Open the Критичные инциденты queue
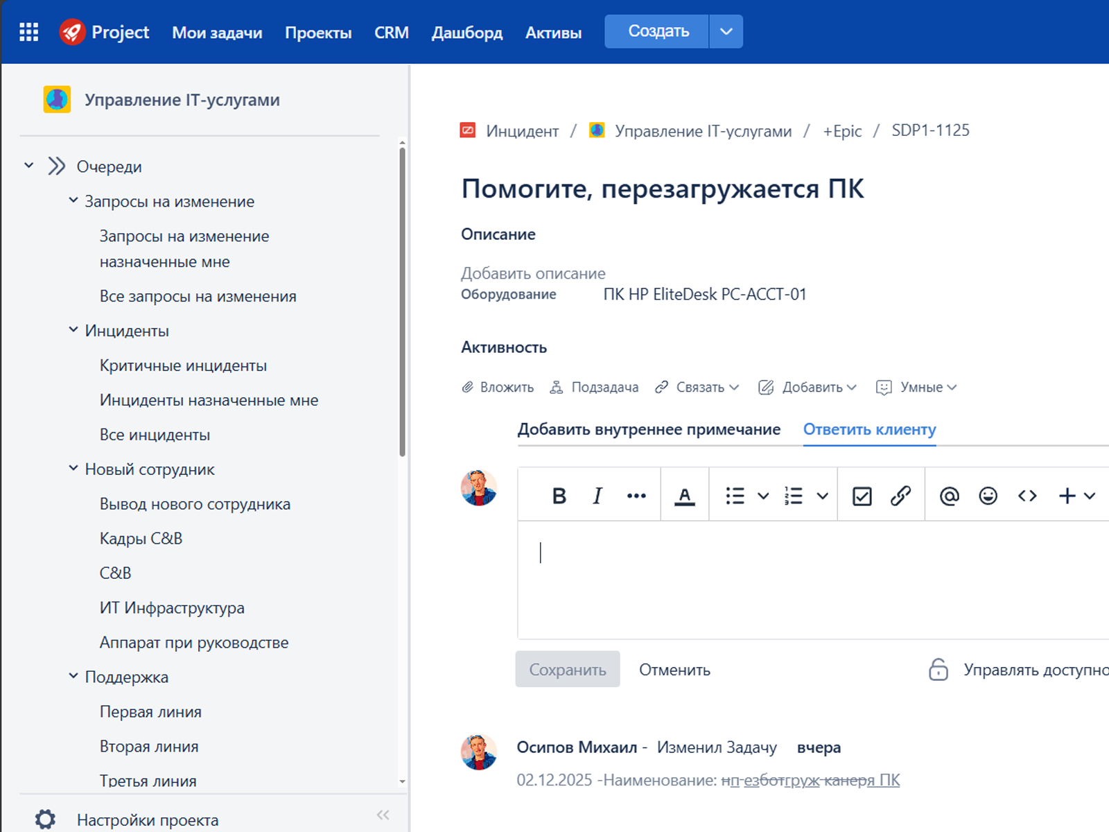This screenshot has height=832, width=1109. (x=183, y=365)
